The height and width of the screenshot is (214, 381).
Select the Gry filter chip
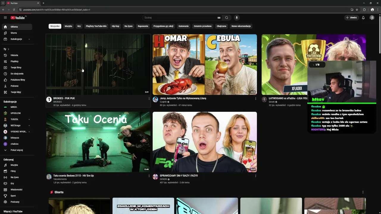tap(79, 26)
